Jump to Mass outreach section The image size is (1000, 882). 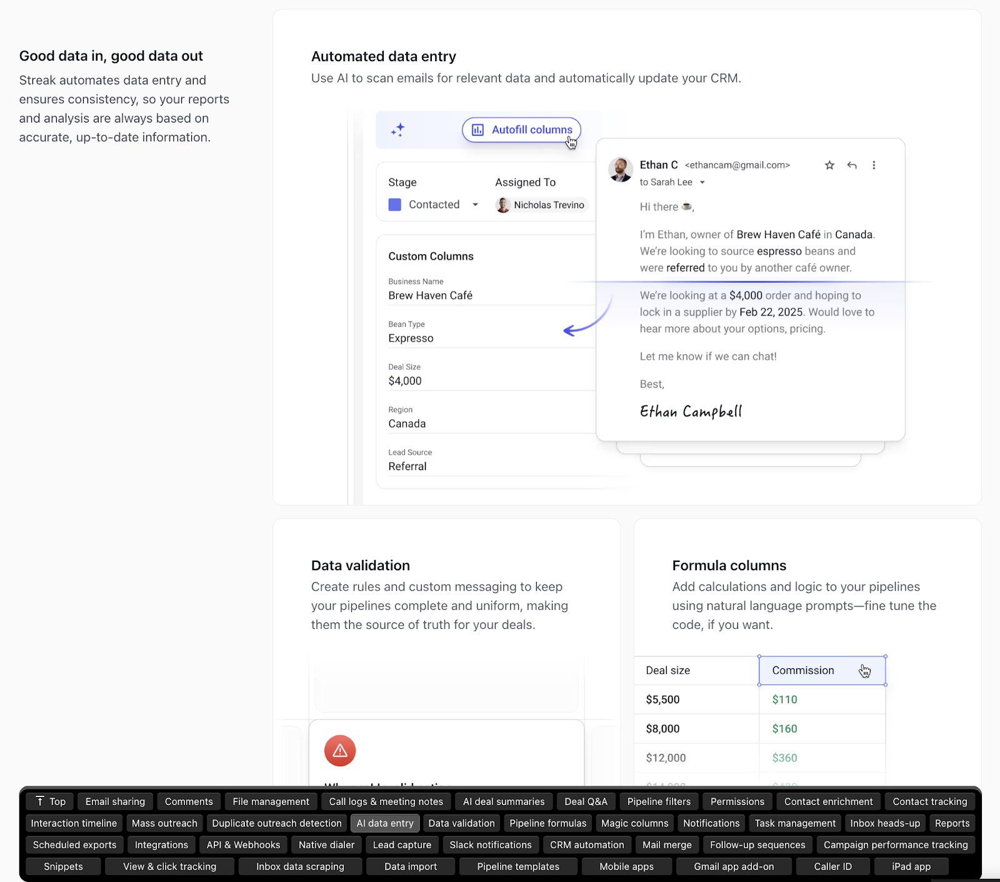pos(164,823)
